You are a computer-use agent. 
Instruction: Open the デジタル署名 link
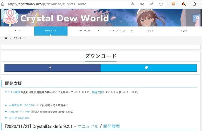tap(13, 92)
